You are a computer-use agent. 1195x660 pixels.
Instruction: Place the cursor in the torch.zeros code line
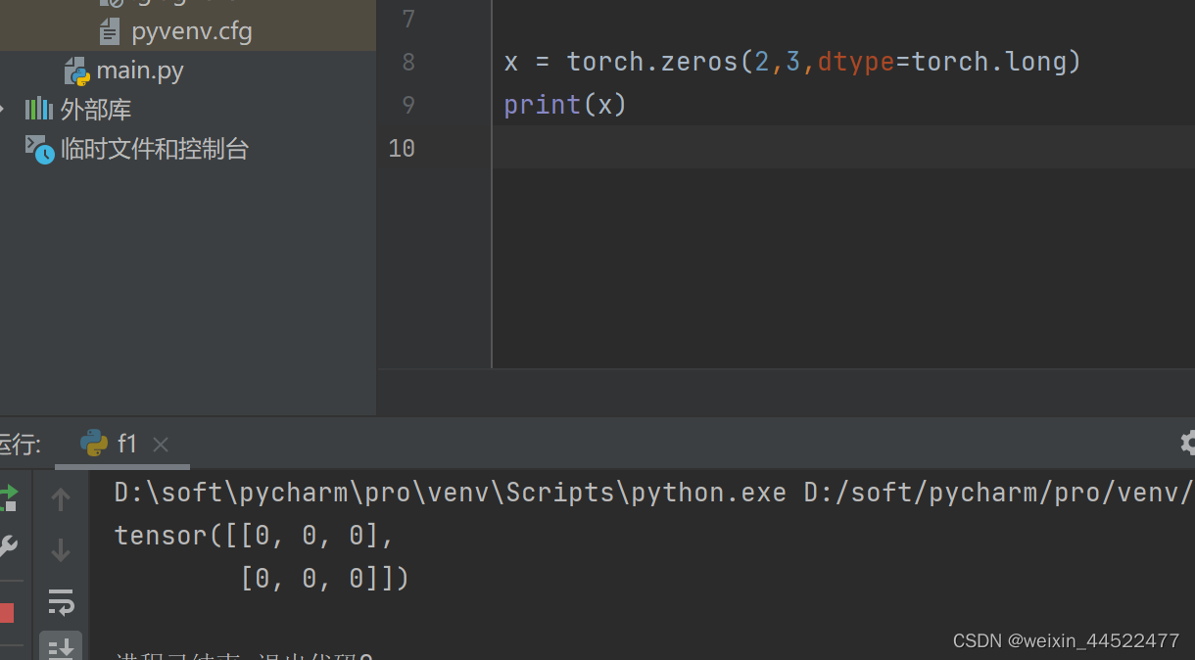[x=792, y=62]
